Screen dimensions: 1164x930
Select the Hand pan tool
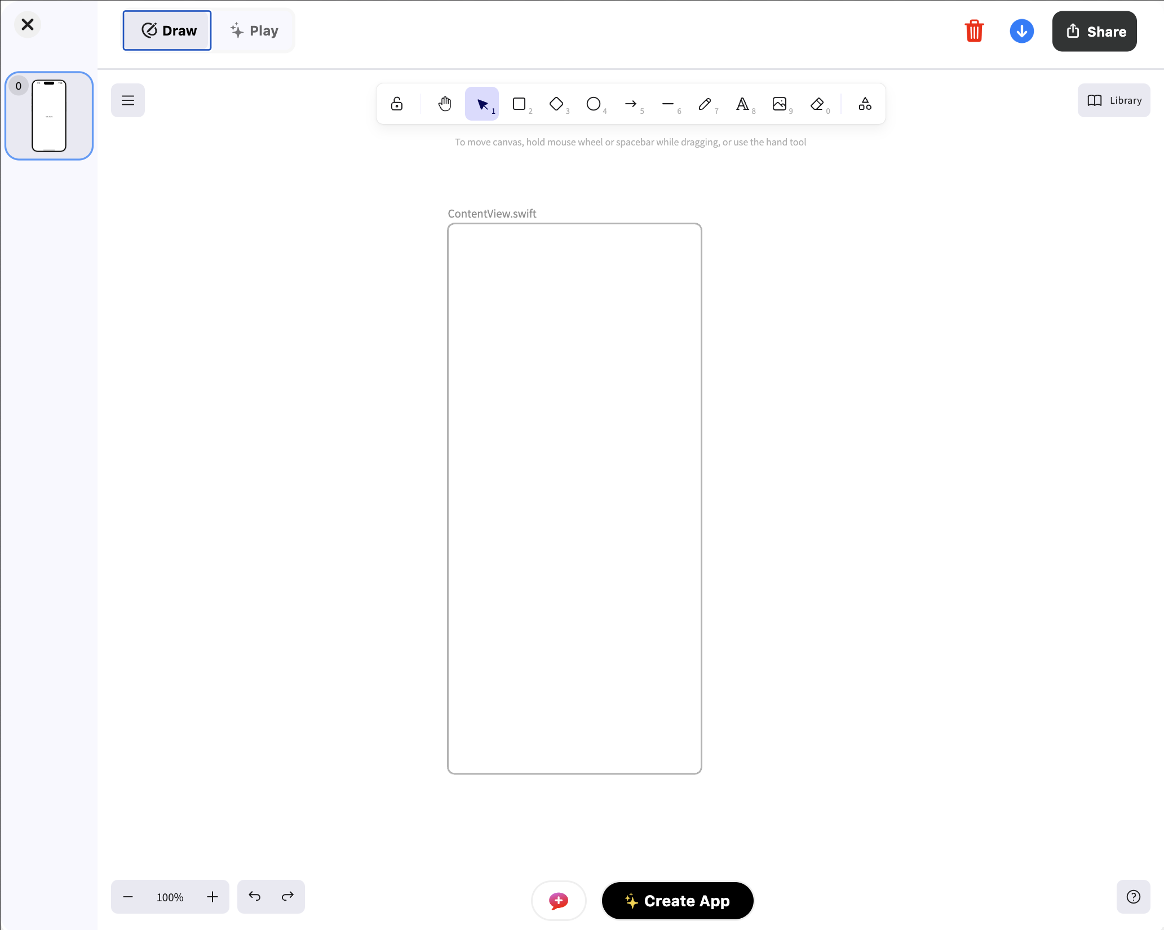(445, 104)
